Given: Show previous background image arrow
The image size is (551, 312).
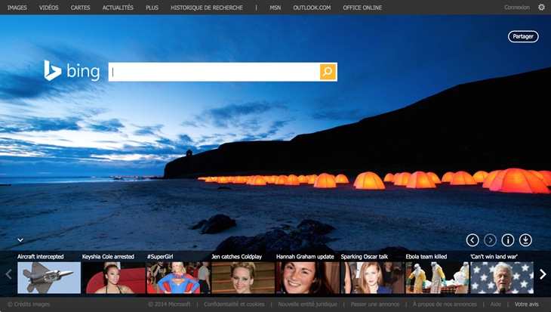Looking at the screenshot, I should (x=473, y=240).
